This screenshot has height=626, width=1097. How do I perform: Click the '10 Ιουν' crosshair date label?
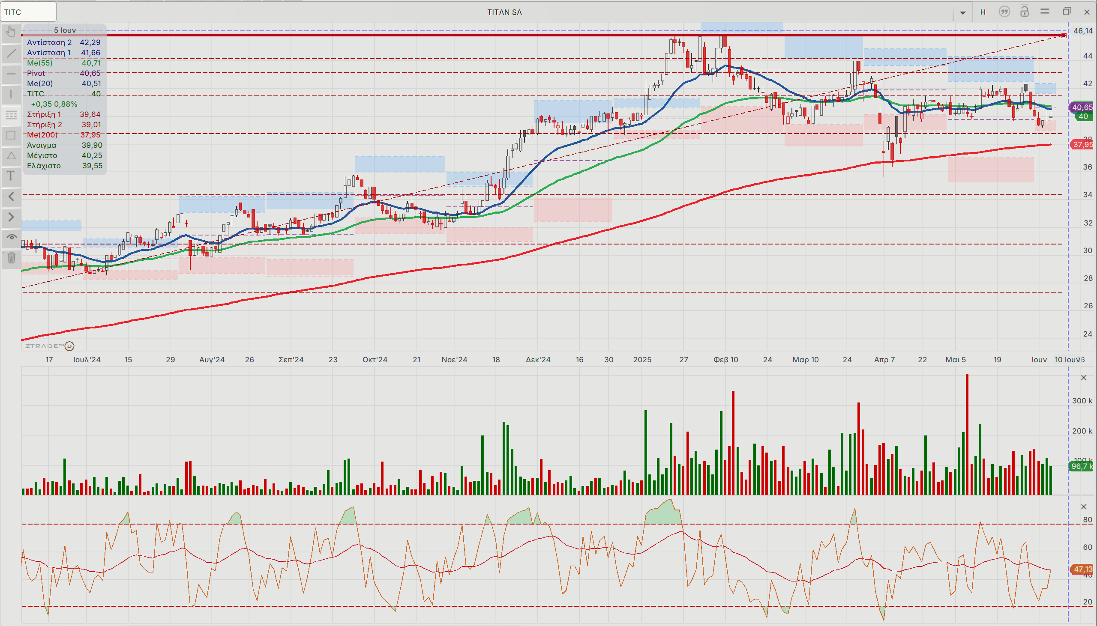pos(1068,360)
